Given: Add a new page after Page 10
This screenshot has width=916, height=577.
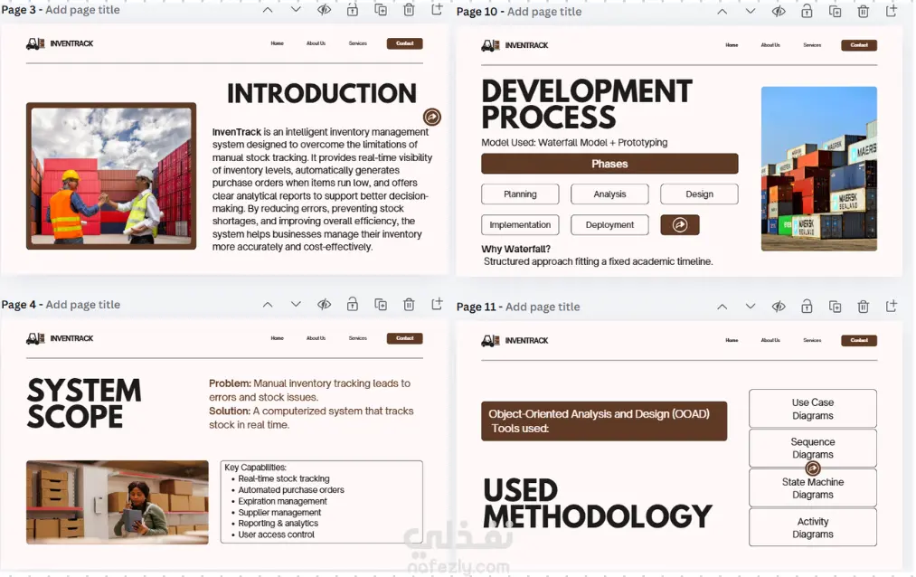Looking at the screenshot, I should click(892, 11).
